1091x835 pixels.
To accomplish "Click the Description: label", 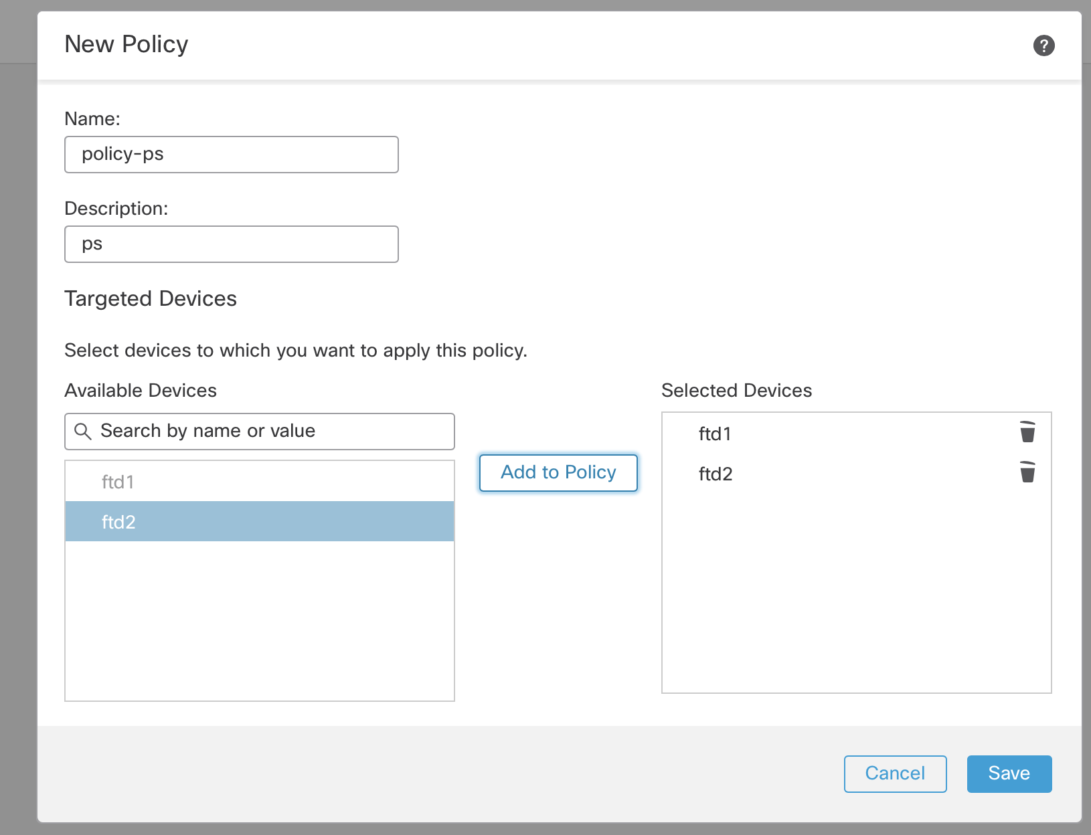I will pos(116,209).
